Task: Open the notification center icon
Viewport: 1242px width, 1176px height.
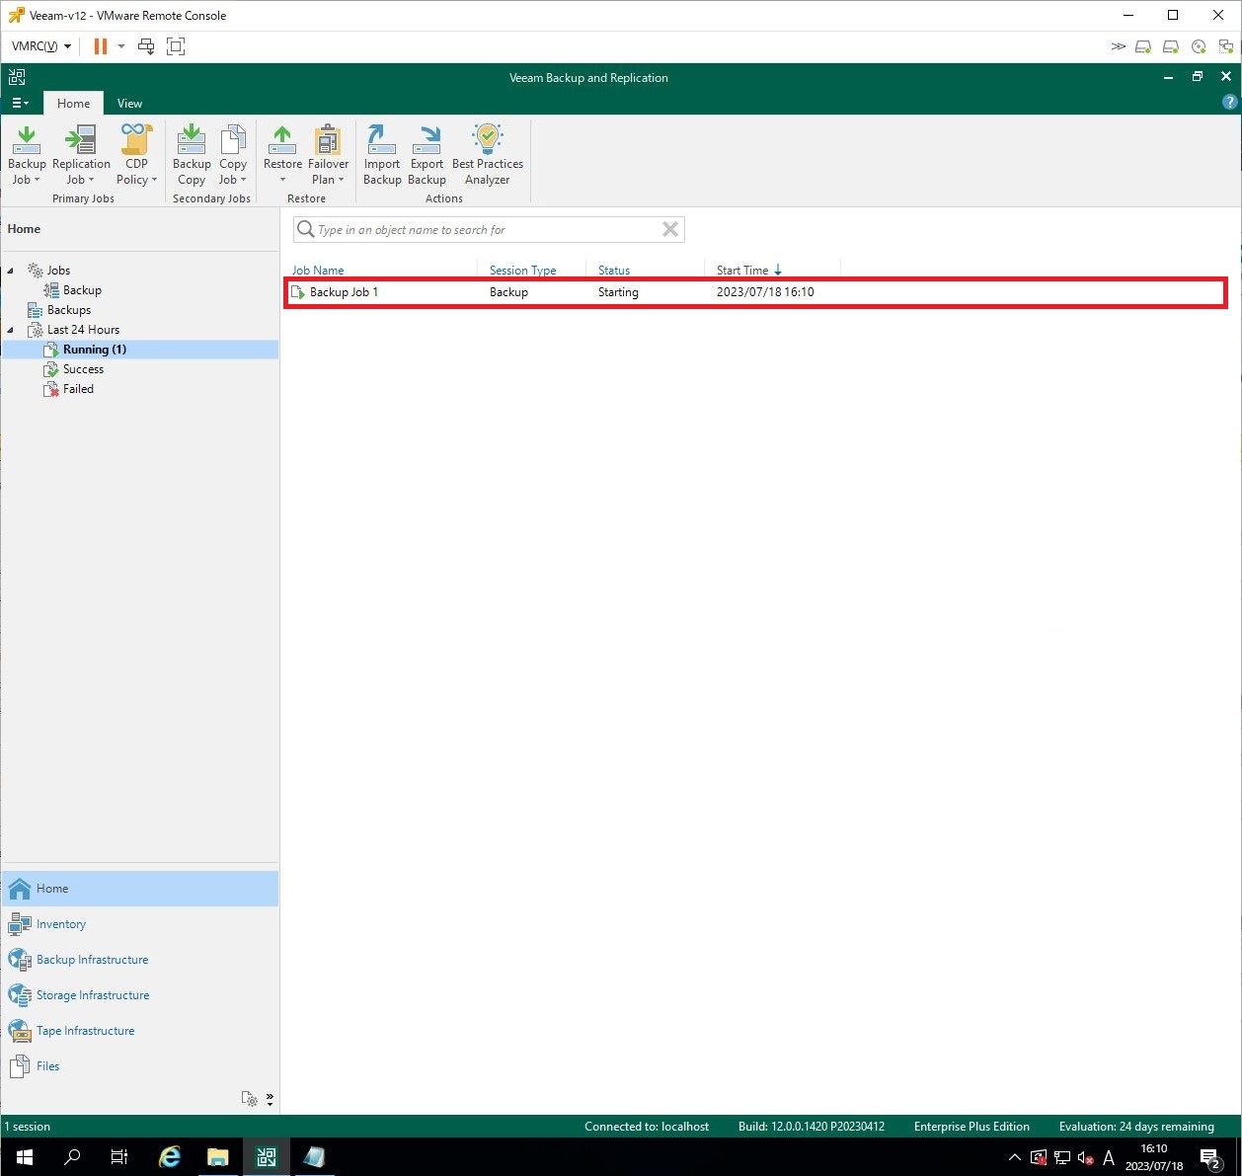Action: 1211,1158
